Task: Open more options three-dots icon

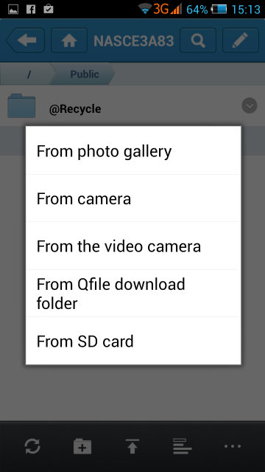Action: (x=233, y=446)
